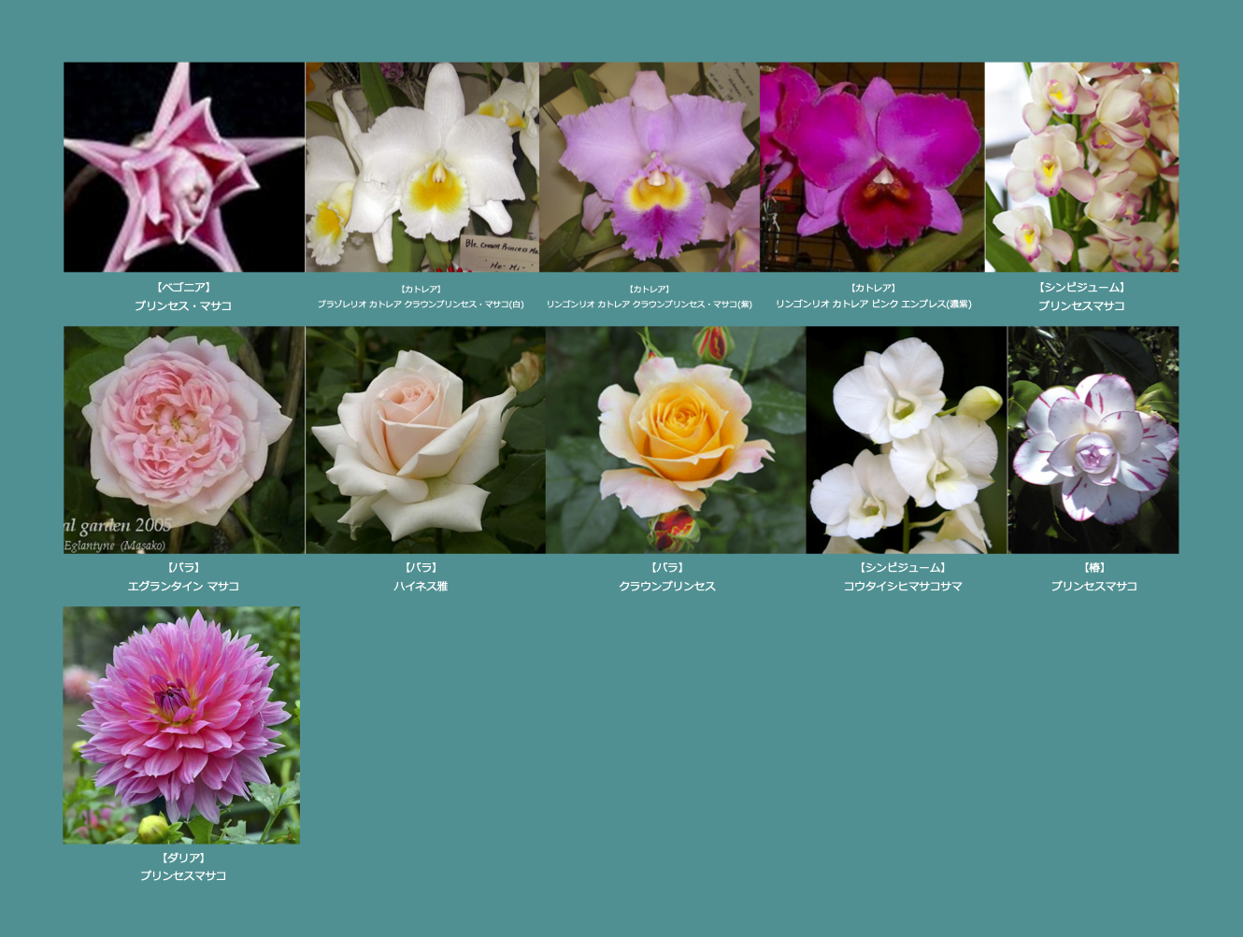Click the pink dahlia photo
1243x937 pixels.
(181, 725)
